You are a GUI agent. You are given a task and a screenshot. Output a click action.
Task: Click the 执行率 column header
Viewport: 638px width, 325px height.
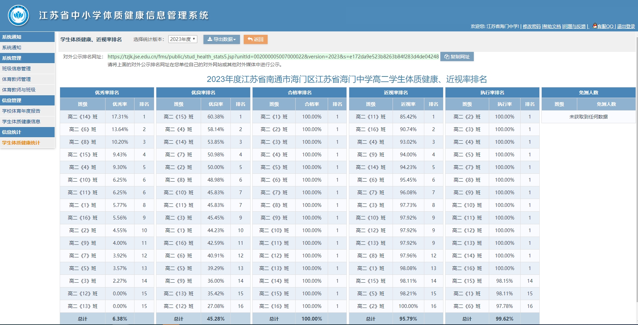[x=505, y=104]
